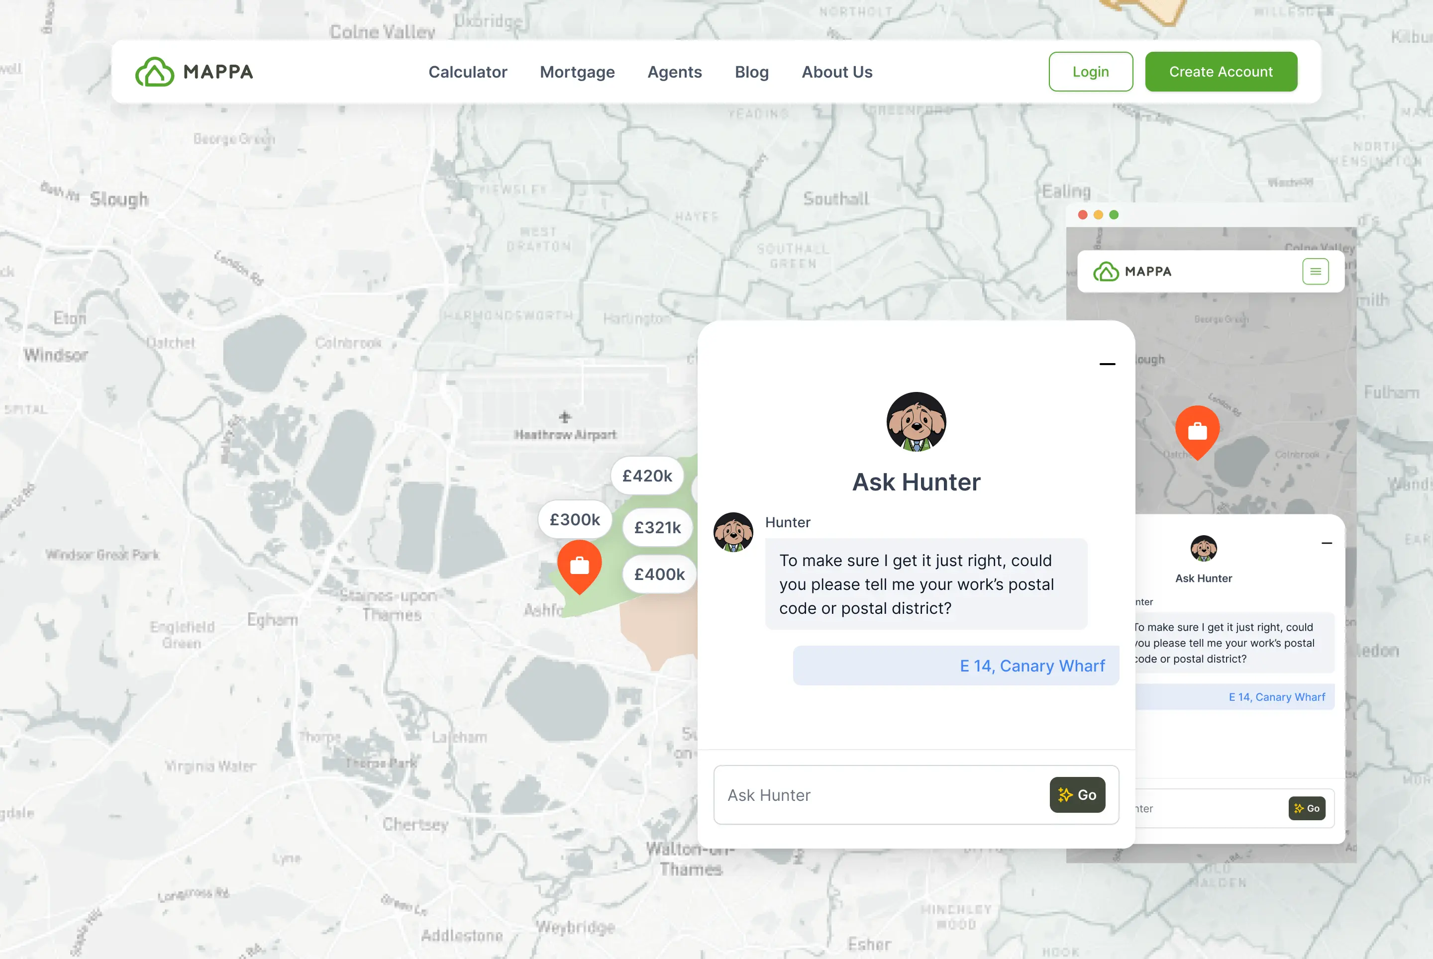Screen dimensions: 1433x959
Task: Open the Calculator menu item
Action: (x=468, y=72)
